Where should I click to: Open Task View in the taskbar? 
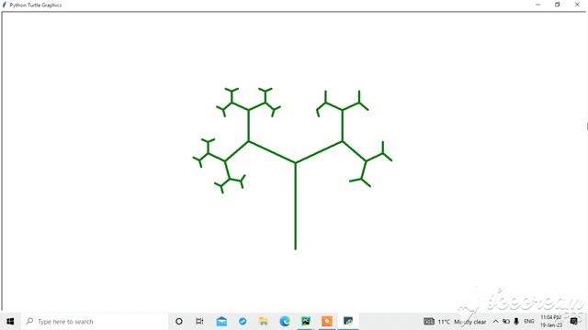pyautogui.click(x=199, y=322)
